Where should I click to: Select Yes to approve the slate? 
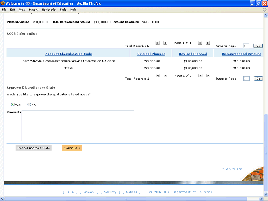pyautogui.click(x=13, y=104)
